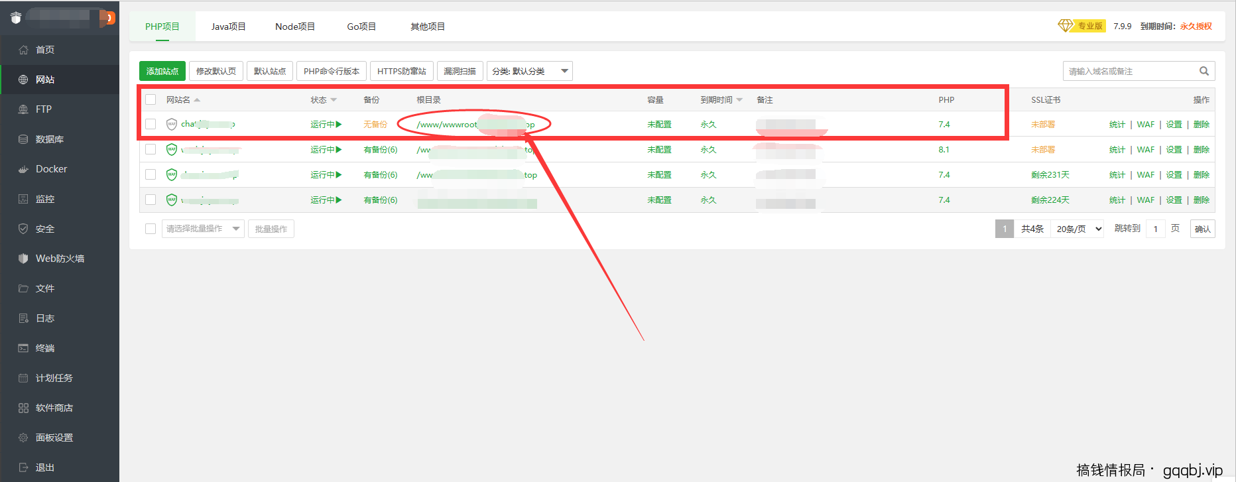This screenshot has width=1236, height=482.
Task: Click WAF link in the 剩余224天 row
Action: 1146,200
